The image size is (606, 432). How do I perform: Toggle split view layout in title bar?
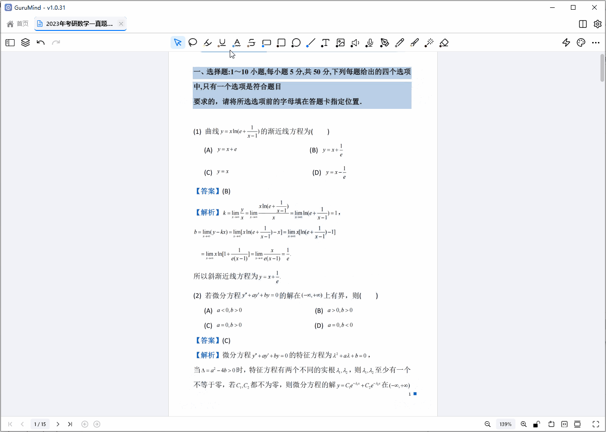pos(583,24)
